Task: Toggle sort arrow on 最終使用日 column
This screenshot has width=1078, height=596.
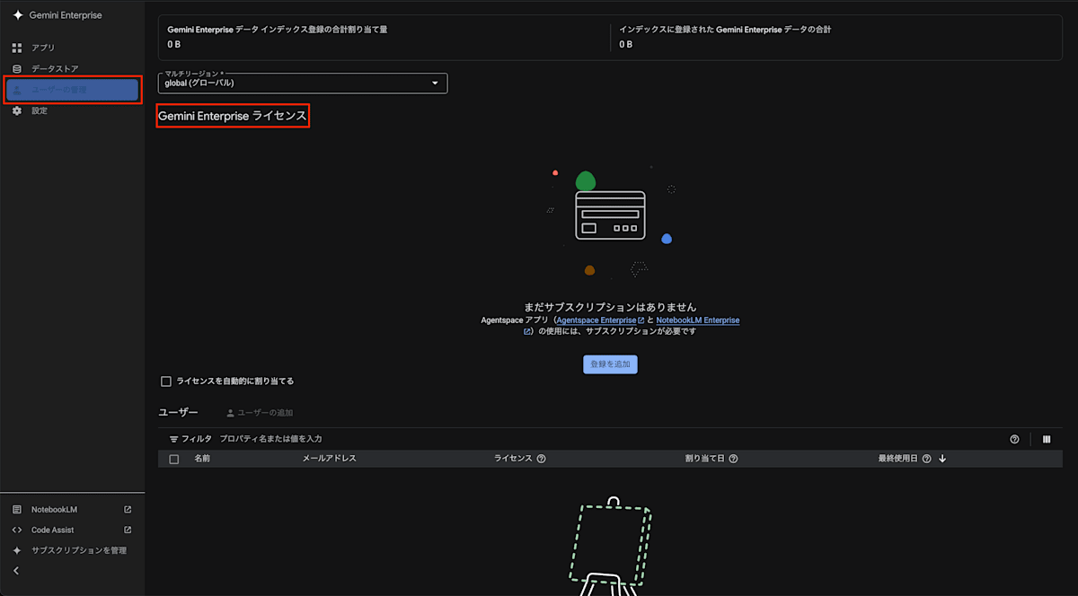Action: [x=942, y=459]
